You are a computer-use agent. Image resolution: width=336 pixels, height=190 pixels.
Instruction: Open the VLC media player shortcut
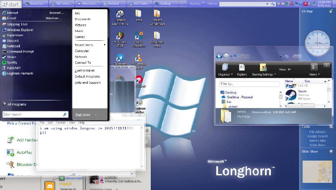click(x=139, y=61)
